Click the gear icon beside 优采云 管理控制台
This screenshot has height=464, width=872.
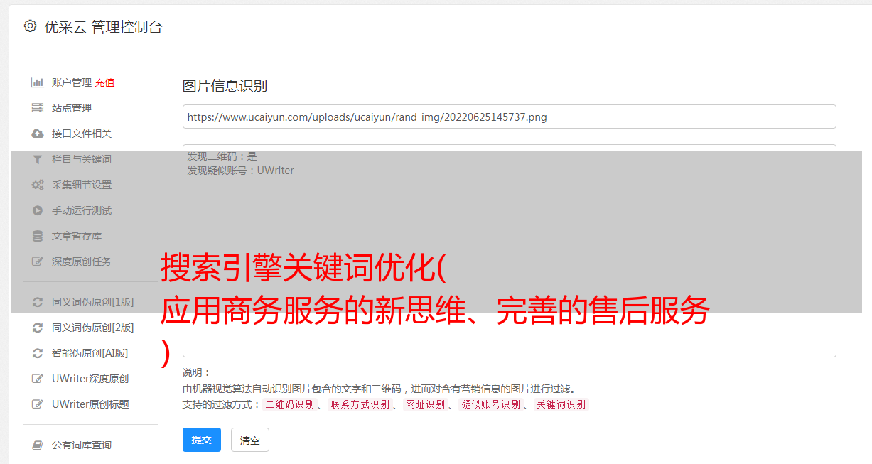30,26
